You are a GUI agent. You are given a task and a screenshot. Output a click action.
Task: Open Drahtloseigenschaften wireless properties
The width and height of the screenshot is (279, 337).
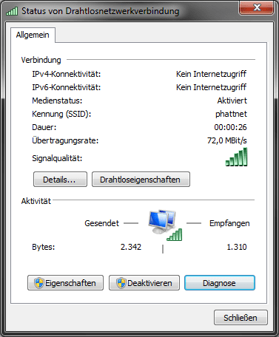click(141, 180)
